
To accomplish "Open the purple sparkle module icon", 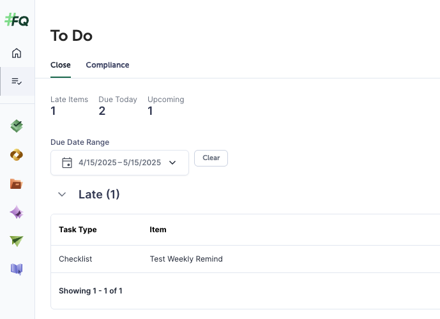I will pyautogui.click(x=17, y=212).
